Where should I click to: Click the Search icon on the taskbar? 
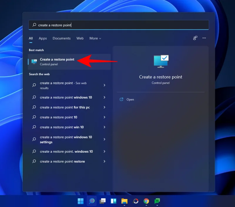click(x=92, y=201)
